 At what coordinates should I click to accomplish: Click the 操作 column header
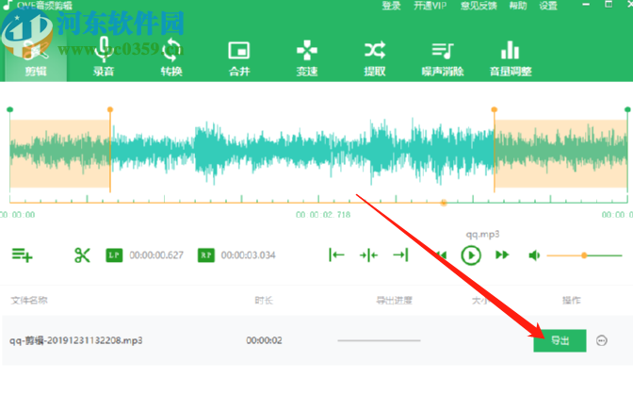[x=571, y=301]
